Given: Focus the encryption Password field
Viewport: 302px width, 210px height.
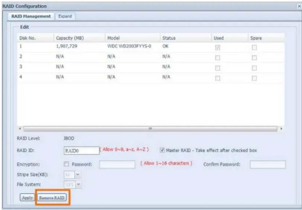Looking at the screenshot, I should point(117,164).
